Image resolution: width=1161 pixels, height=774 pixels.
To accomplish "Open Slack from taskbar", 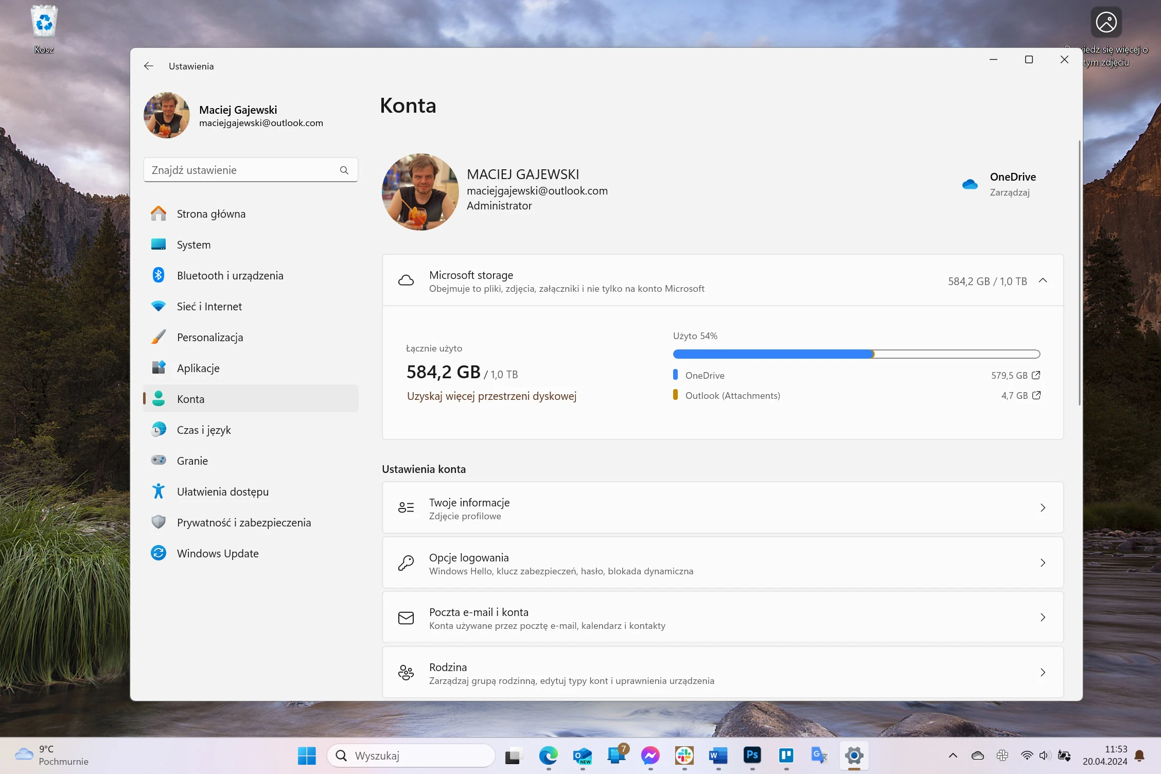I will point(684,755).
